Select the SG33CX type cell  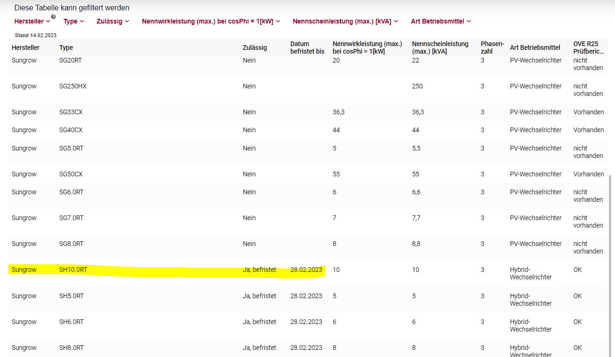71,112
